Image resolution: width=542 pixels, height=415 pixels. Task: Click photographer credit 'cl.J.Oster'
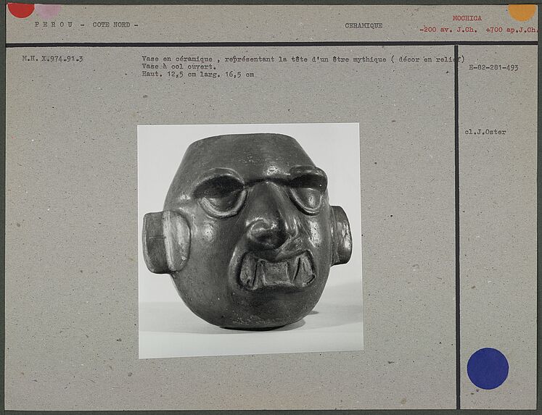point(485,131)
